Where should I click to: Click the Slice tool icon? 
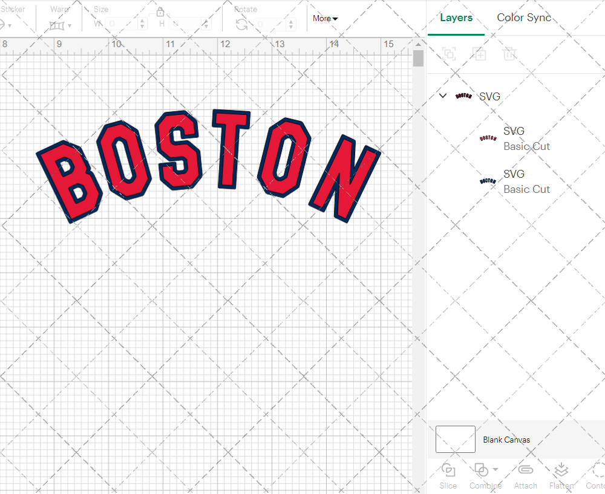coord(448,470)
